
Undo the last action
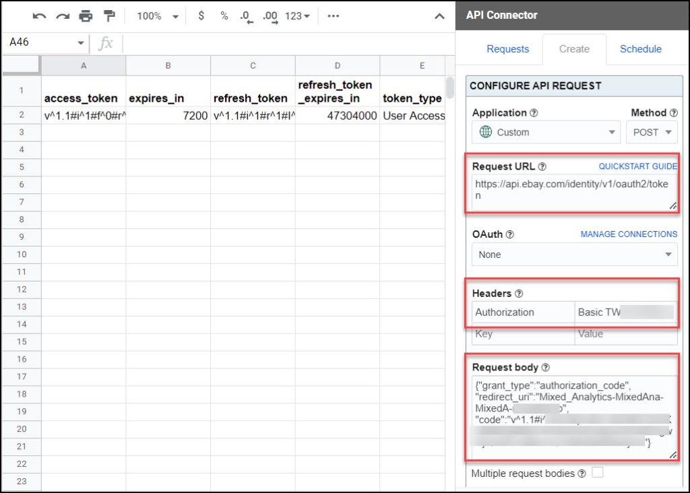click(x=39, y=16)
